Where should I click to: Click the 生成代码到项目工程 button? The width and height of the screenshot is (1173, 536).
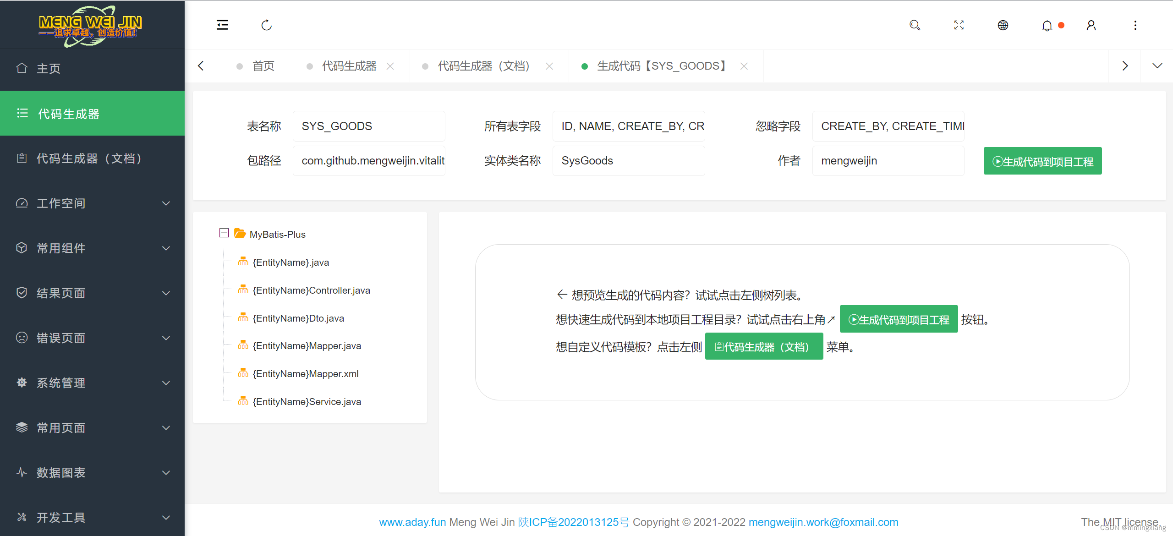1042,161
